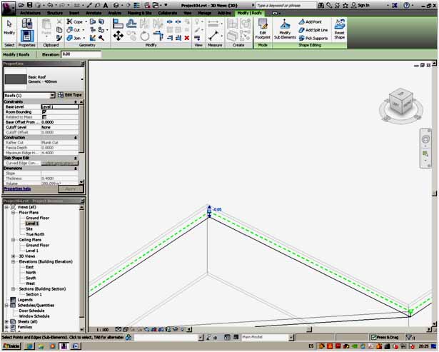The height and width of the screenshot is (352, 439).
Task: Select the Modify Sub Elements tool
Action: tap(285, 28)
